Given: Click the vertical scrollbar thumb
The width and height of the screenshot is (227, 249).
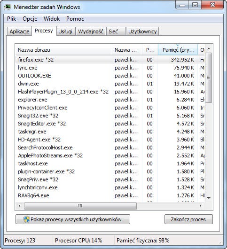Looking at the screenshot, I should [208, 78].
